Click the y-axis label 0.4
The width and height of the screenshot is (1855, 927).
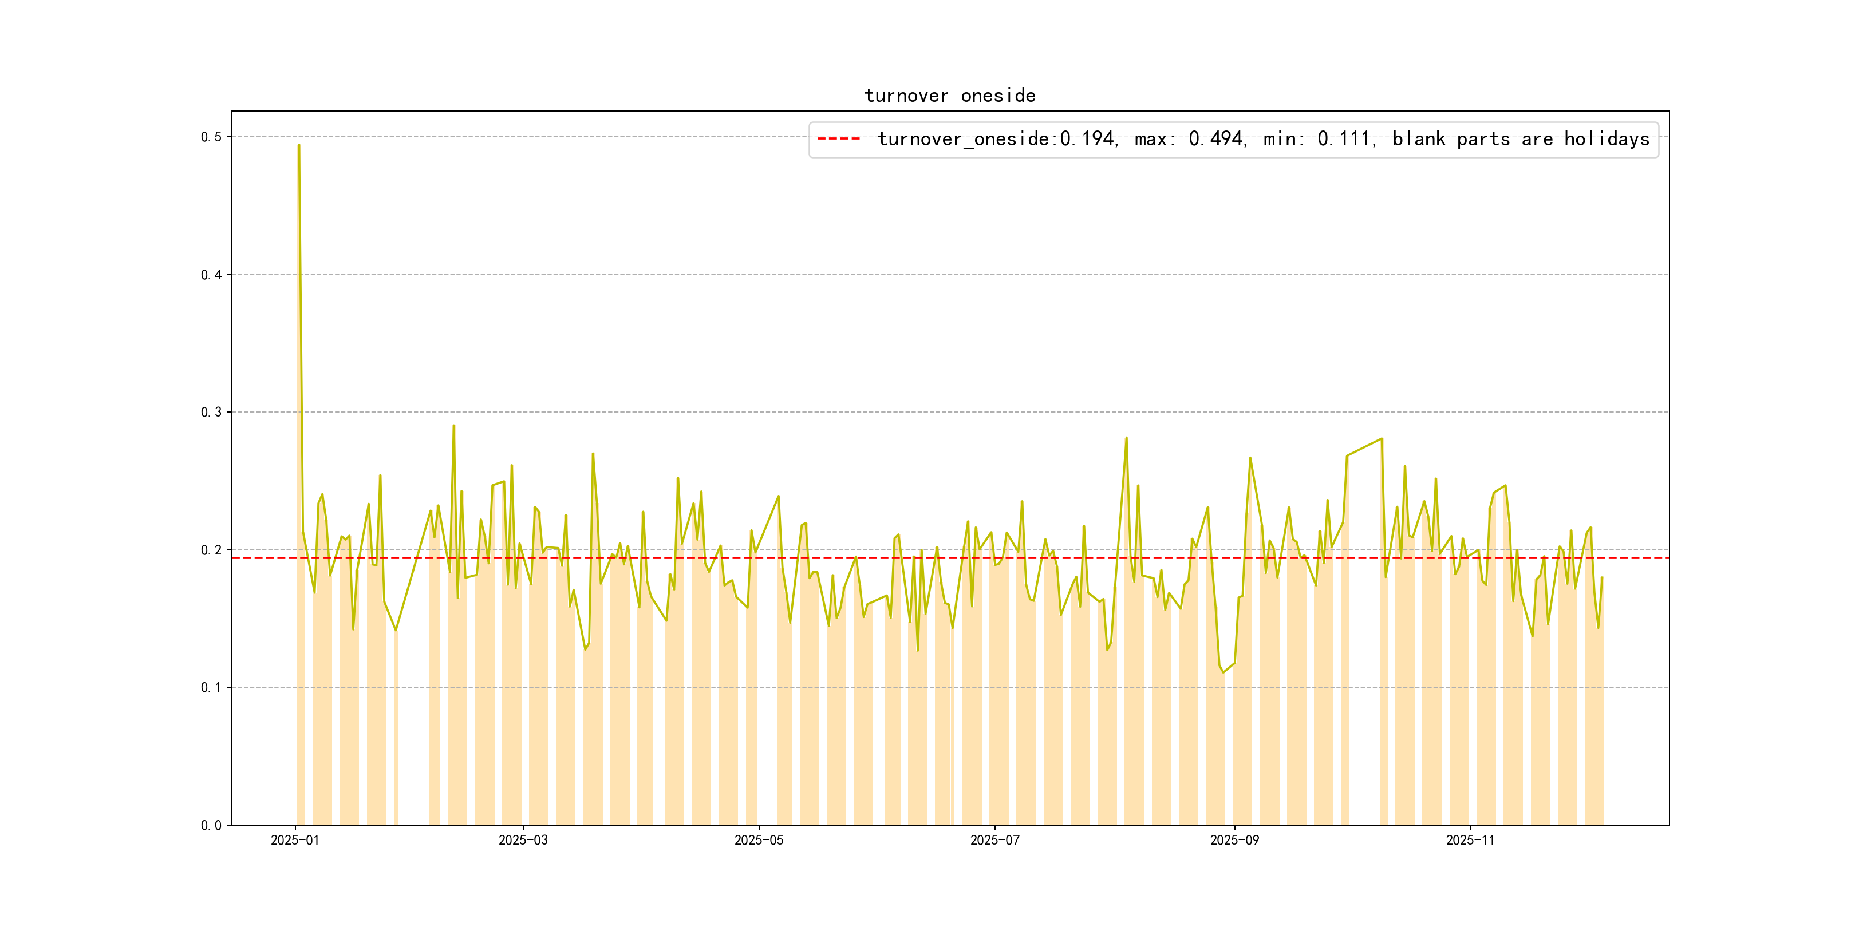[211, 274]
